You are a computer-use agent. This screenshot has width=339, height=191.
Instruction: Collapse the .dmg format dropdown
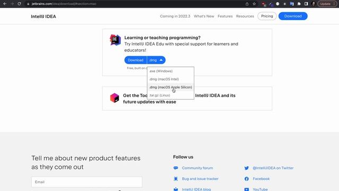156,60
